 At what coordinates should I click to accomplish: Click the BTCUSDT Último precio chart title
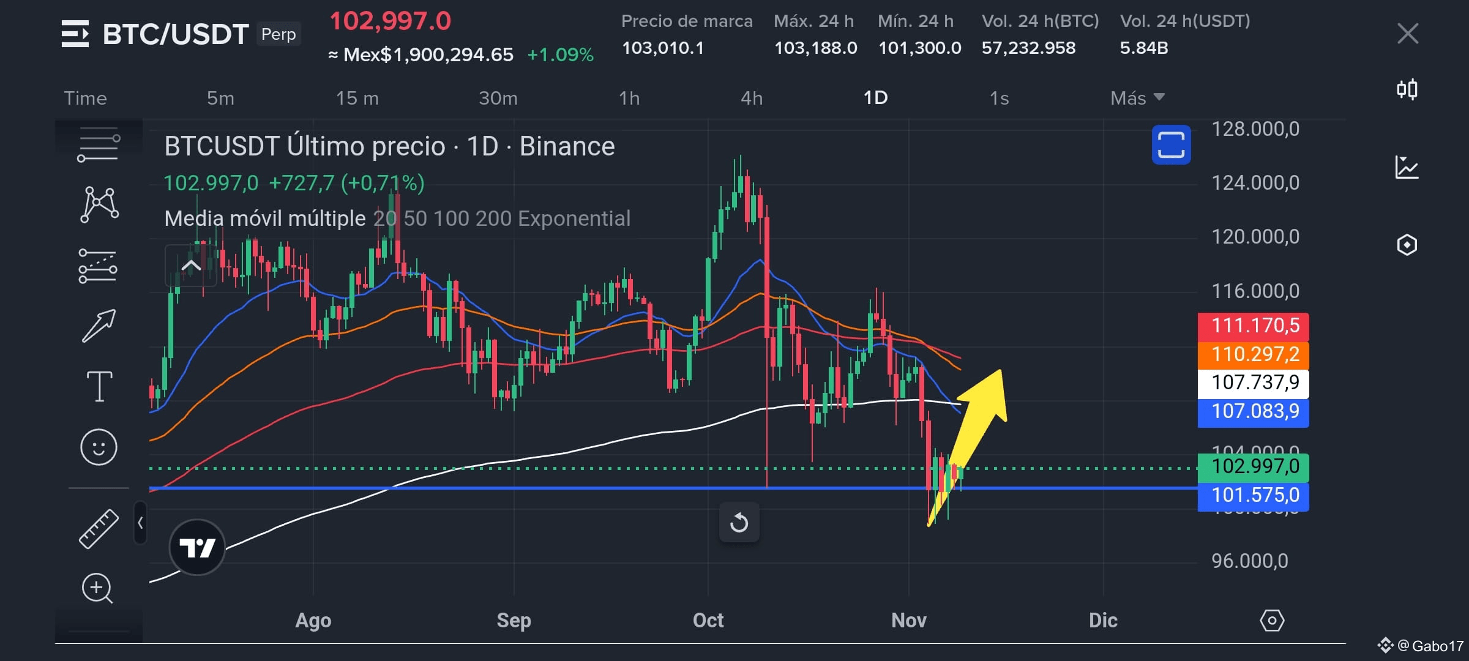point(389,146)
